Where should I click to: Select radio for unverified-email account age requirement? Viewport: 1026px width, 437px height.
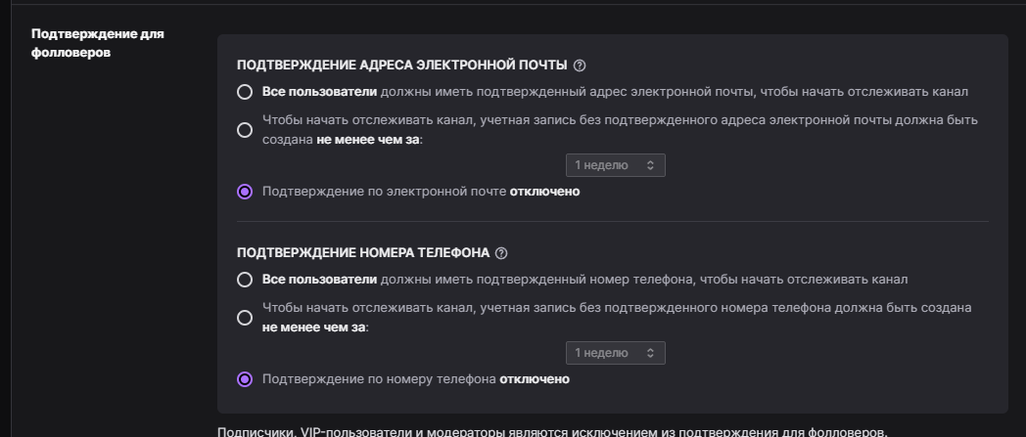pos(245,130)
